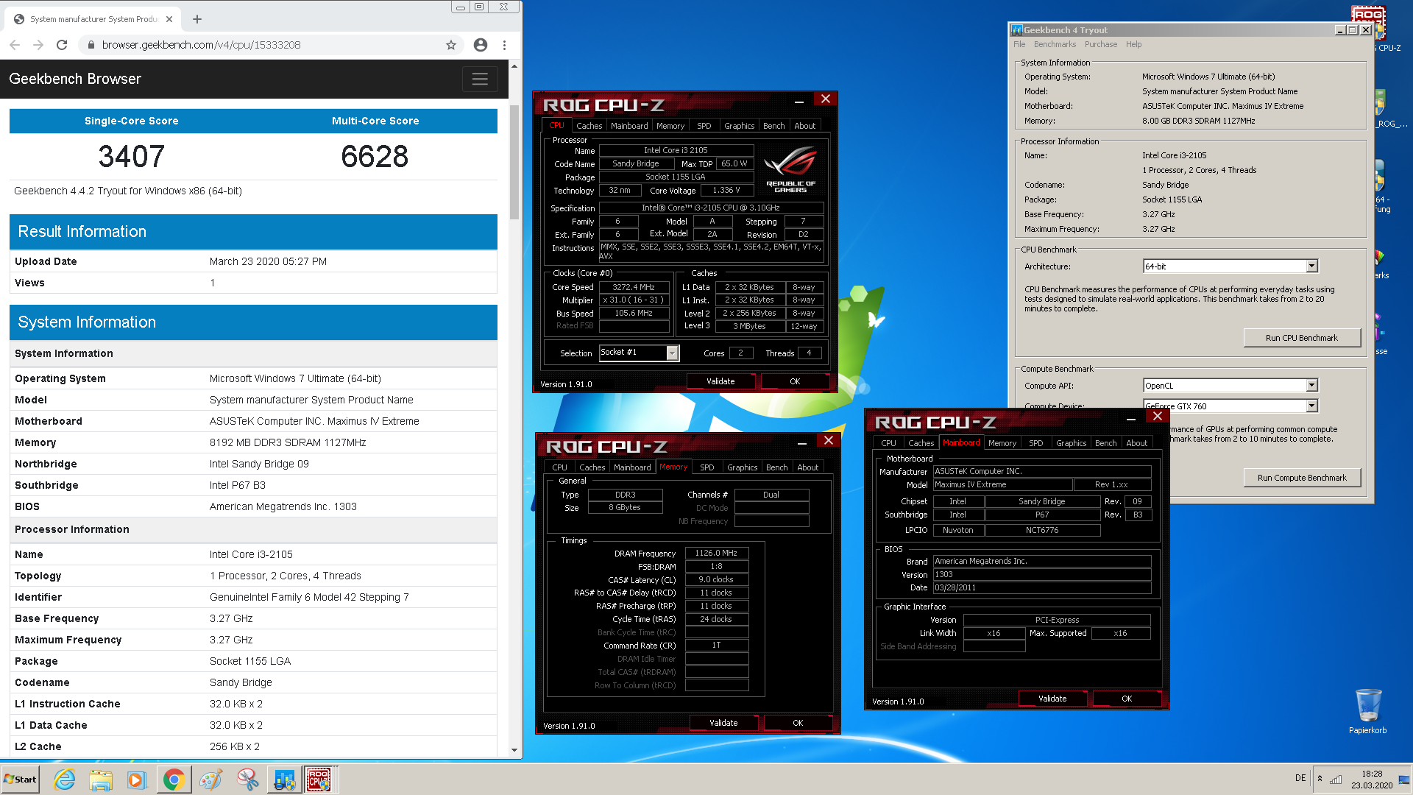The height and width of the screenshot is (795, 1413).
Task: Click Run CPU Benchmark button
Action: coord(1301,338)
